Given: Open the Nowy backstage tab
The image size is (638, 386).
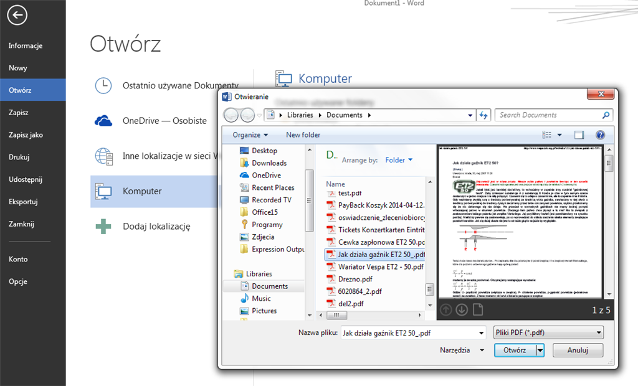Looking at the screenshot, I should [x=18, y=68].
